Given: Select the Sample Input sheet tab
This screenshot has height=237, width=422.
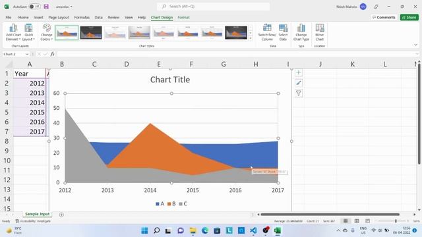Looking at the screenshot, I should 38,214.
